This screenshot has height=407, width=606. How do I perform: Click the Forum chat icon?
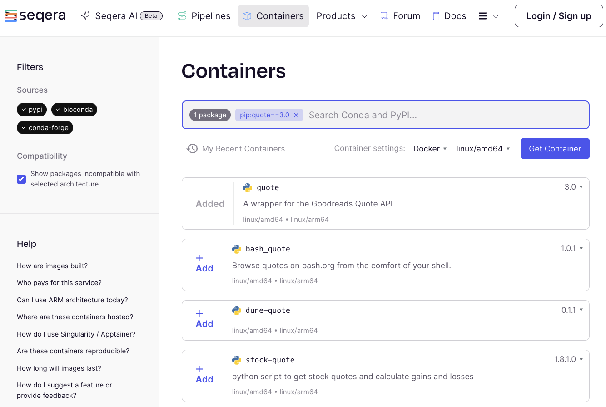coord(384,15)
